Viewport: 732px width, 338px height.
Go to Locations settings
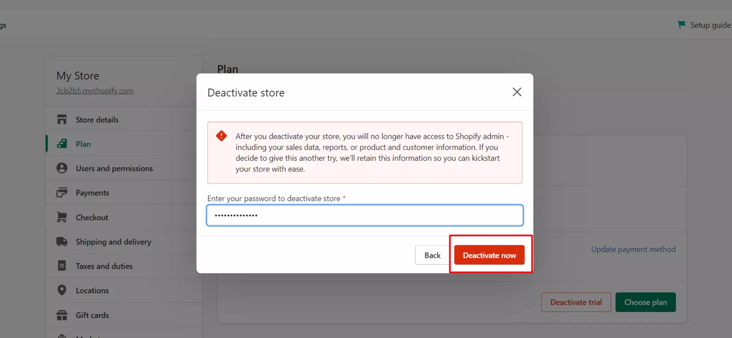pos(124,290)
